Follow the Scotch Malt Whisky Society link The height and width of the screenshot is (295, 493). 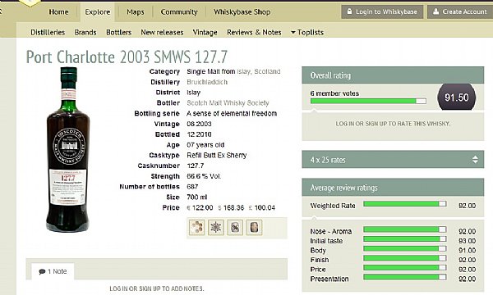(228, 102)
